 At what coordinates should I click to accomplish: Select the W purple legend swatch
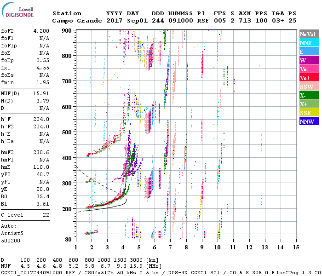tap(309, 60)
